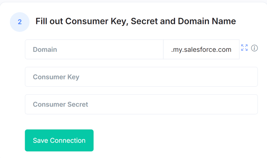The image size is (267, 158).
Task: Show domain help via the circled i icon
Action: click(254, 48)
